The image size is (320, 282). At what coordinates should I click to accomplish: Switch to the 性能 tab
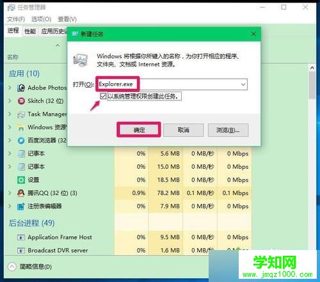point(30,31)
